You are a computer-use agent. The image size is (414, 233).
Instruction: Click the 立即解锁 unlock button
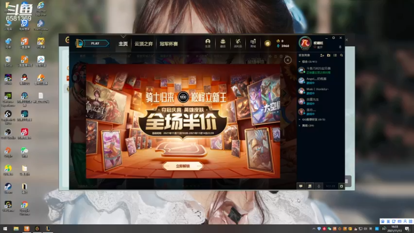click(x=183, y=166)
